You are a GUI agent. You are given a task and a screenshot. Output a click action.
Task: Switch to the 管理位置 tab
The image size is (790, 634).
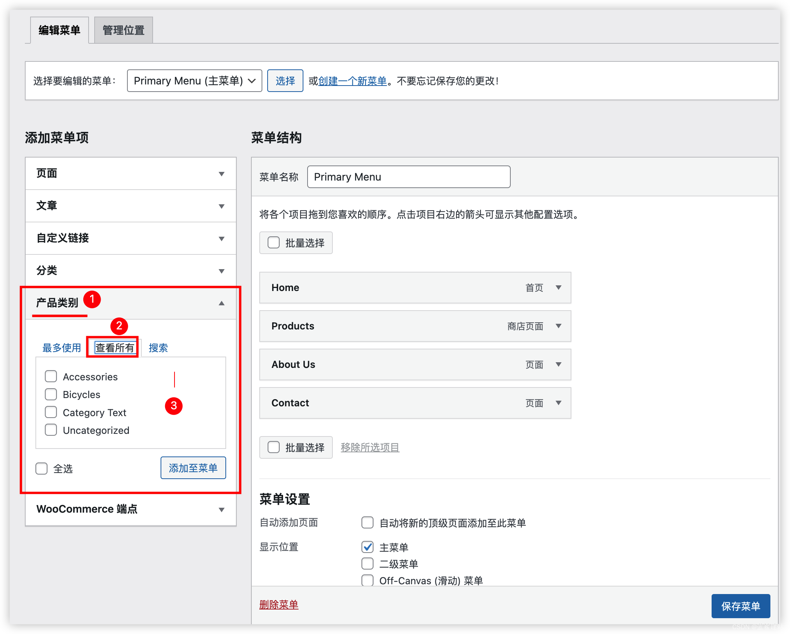[124, 30]
